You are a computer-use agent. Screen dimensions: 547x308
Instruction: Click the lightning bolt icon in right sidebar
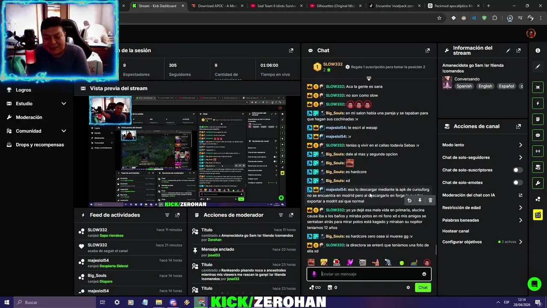(x=538, y=103)
